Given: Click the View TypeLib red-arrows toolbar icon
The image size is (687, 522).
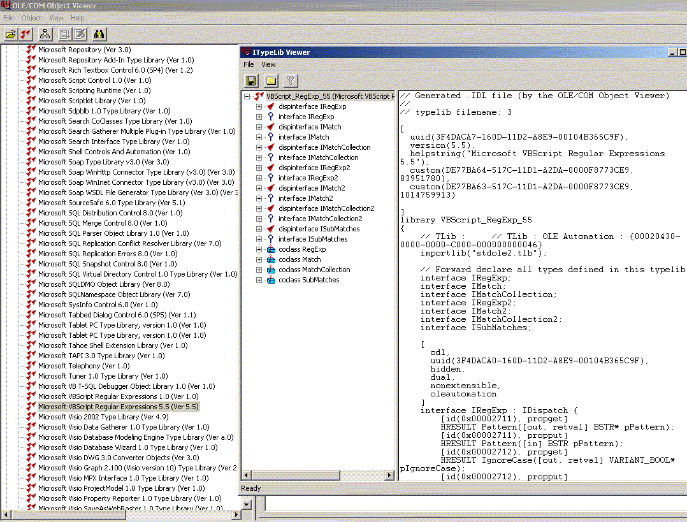Looking at the screenshot, I should pos(26,34).
